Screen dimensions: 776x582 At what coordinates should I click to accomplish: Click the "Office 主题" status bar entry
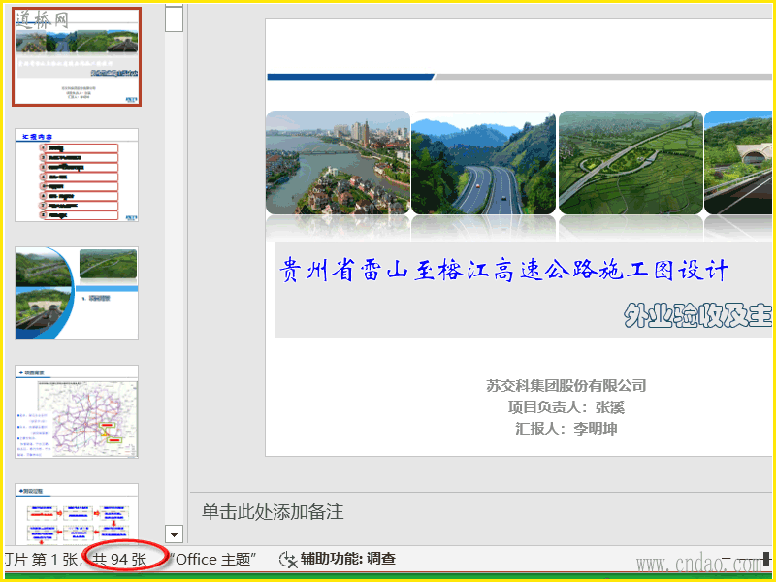click(x=212, y=560)
